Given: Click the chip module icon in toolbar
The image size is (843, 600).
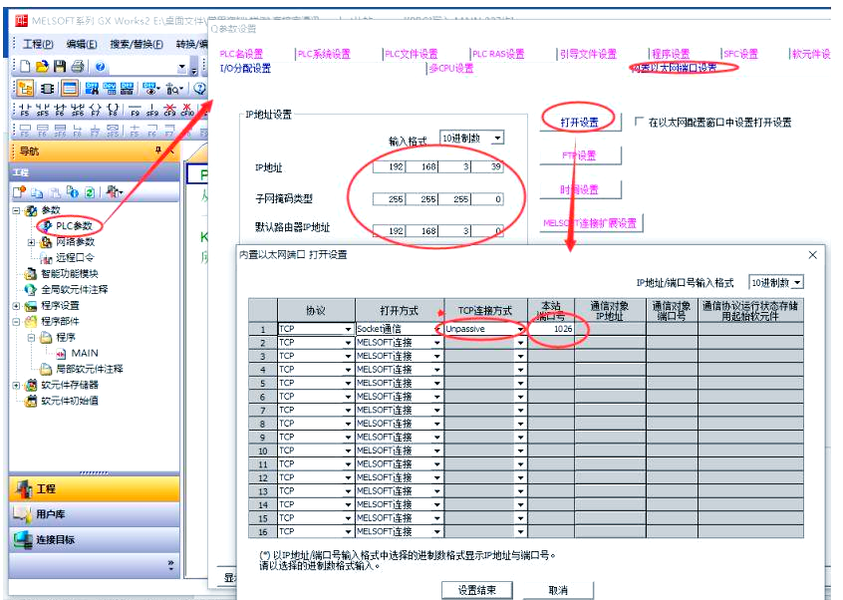Looking at the screenshot, I should click(47, 88).
